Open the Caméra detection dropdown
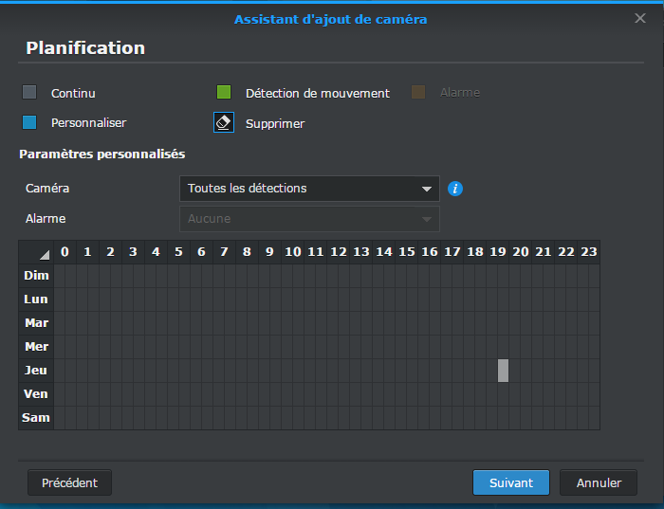The width and height of the screenshot is (664, 509). coord(308,189)
